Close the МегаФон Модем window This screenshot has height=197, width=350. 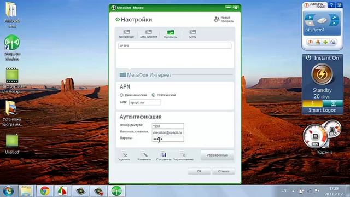point(236,7)
